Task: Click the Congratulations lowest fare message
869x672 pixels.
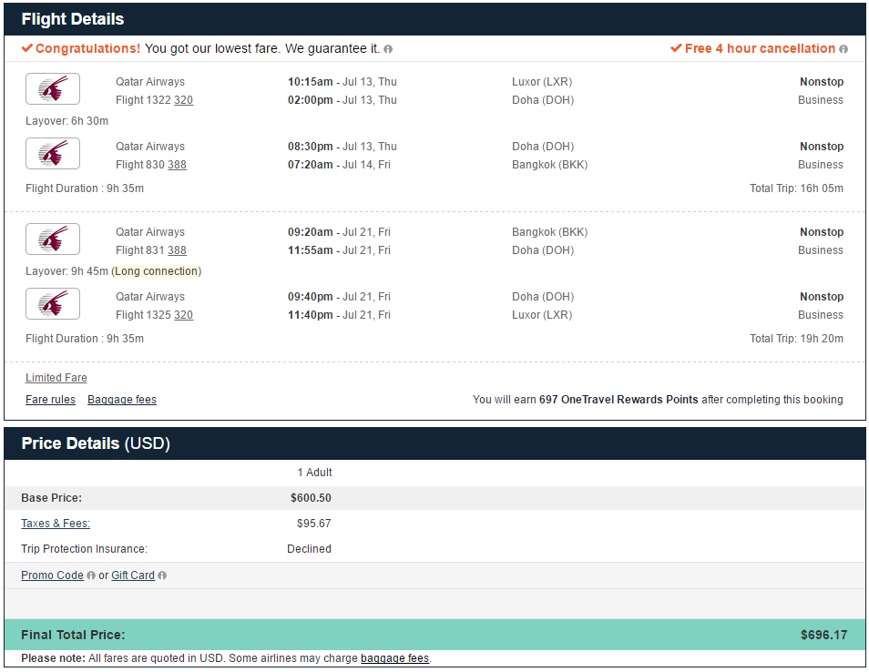Action: [208, 49]
